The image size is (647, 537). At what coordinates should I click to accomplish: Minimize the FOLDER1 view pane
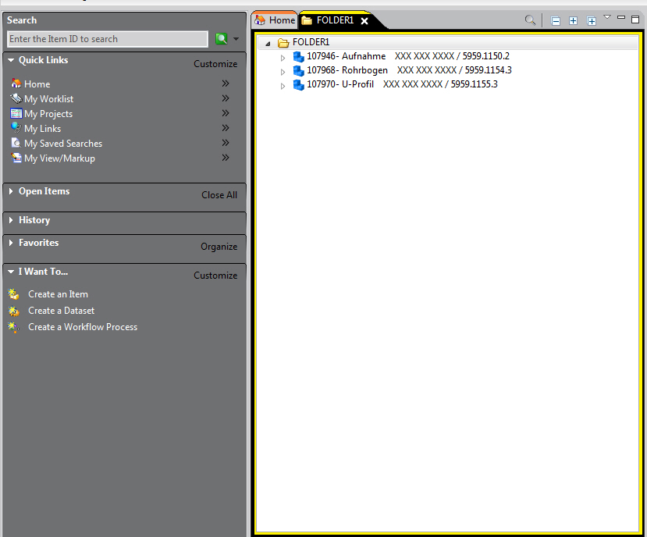click(x=621, y=17)
